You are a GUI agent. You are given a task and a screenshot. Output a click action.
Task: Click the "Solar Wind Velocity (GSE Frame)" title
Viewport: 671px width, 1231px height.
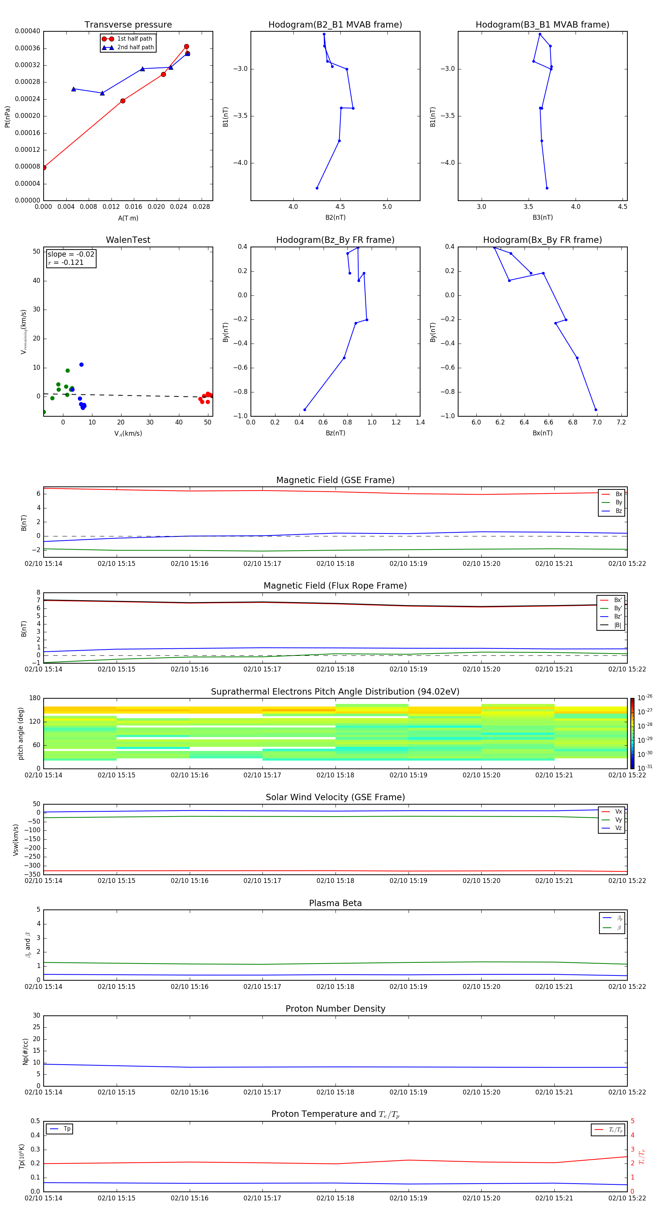335,797
